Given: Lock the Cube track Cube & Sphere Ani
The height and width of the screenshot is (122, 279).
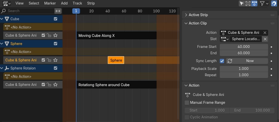Looking at the screenshot, I should point(49,35).
